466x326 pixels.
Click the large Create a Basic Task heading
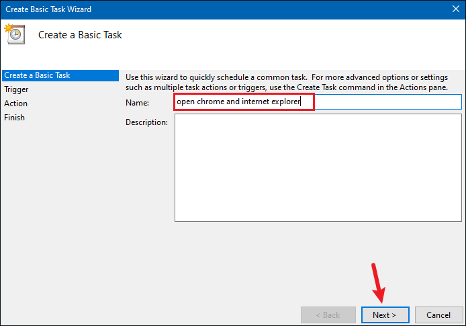point(80,35)
